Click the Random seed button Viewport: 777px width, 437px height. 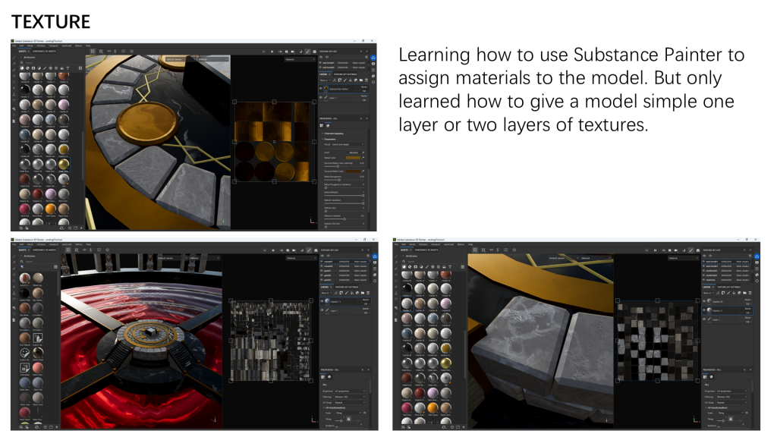354,152
